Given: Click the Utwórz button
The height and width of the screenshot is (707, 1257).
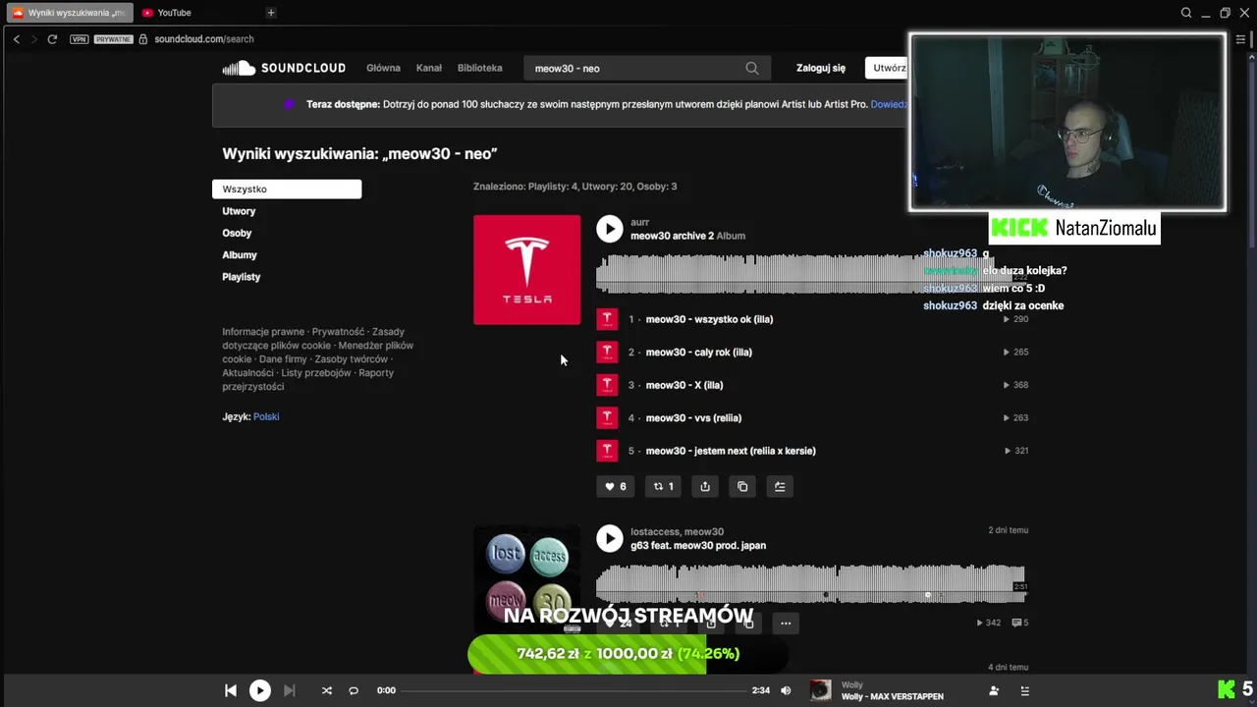Looking at the screenshot, I should click(x=890, y=68).
